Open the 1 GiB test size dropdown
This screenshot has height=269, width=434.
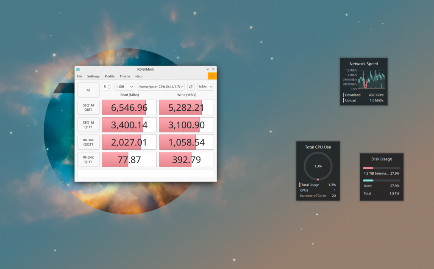point(124,87)
